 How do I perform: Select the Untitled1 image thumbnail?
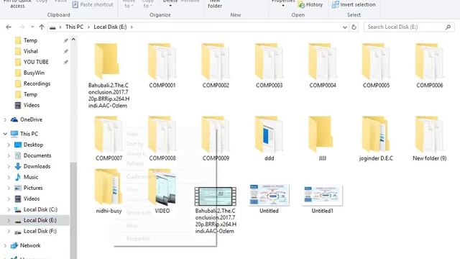pyautogui.click(x=323, y=195)
